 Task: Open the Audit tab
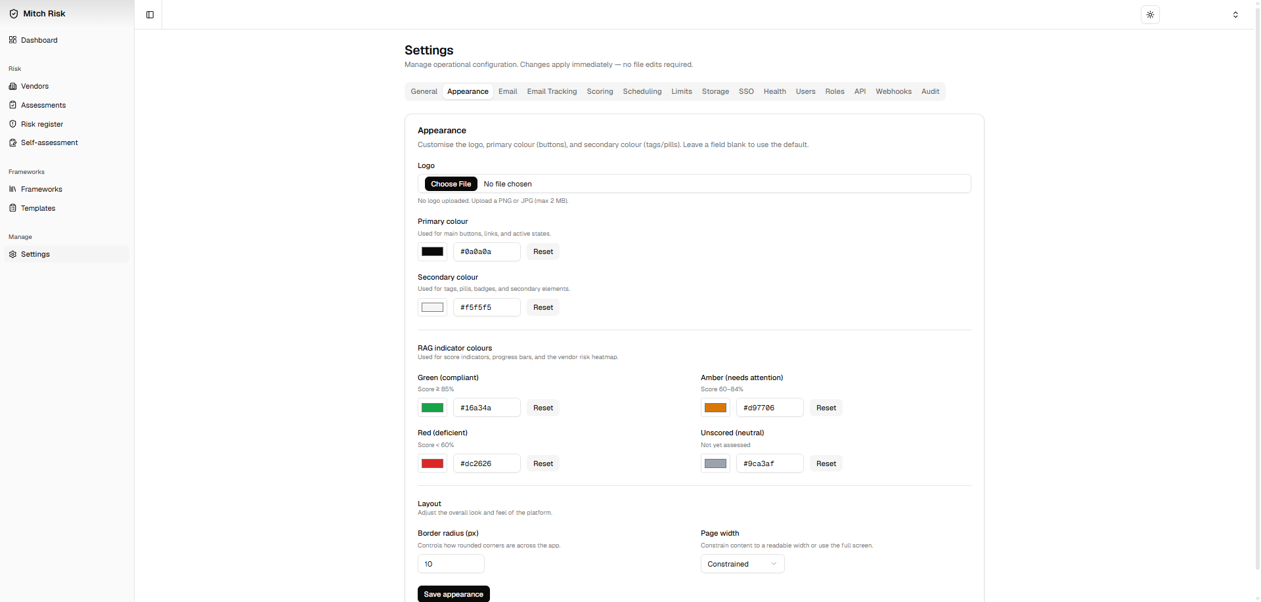point(930,91)
